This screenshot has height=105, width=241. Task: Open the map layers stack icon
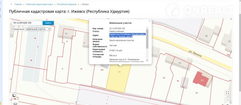point(15,103)
